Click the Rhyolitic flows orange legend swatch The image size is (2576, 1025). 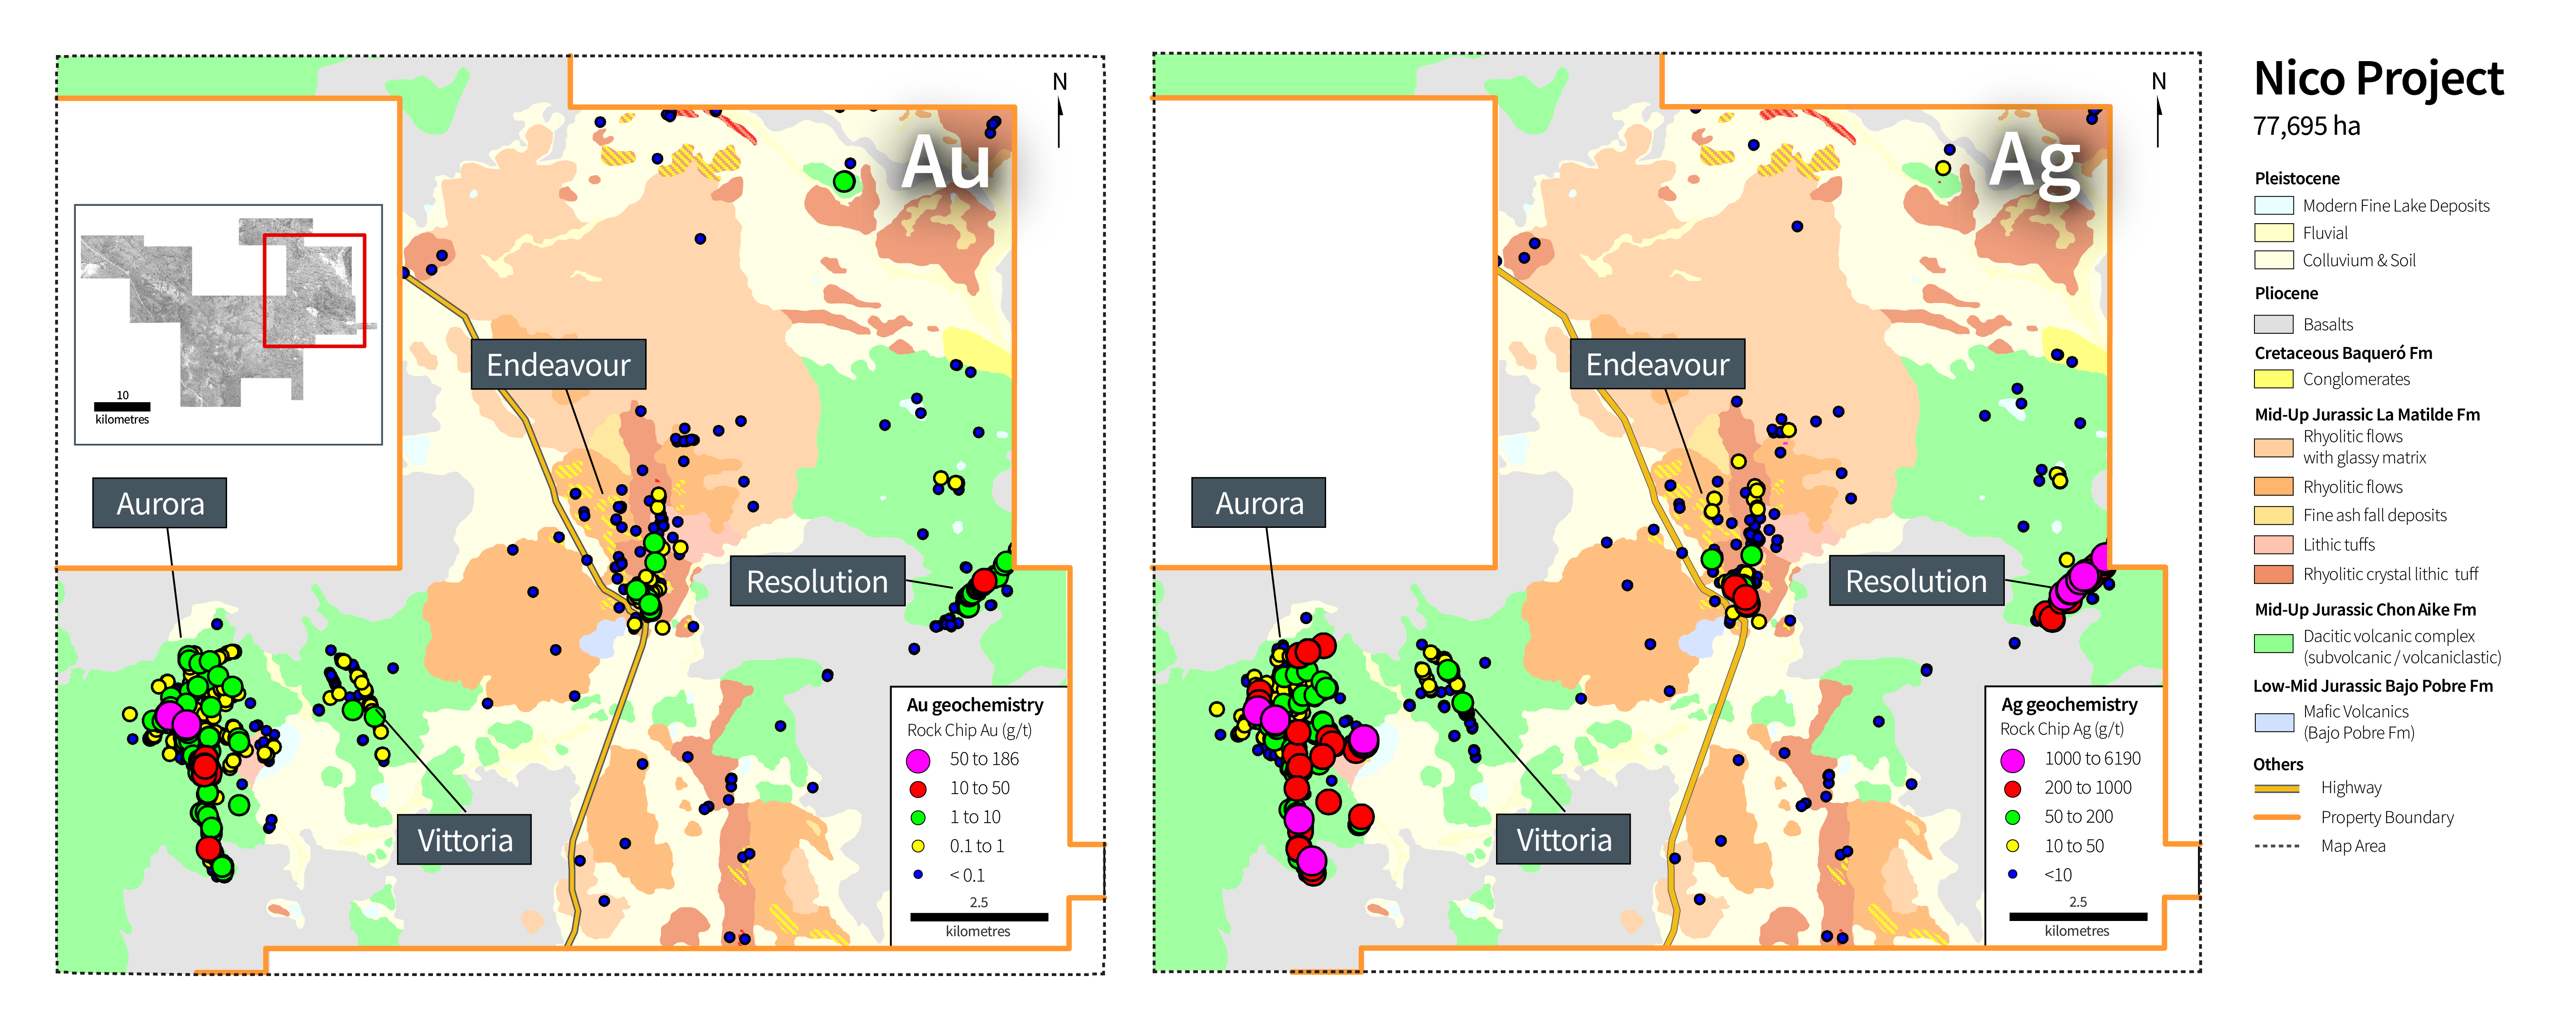point(2274,487)
